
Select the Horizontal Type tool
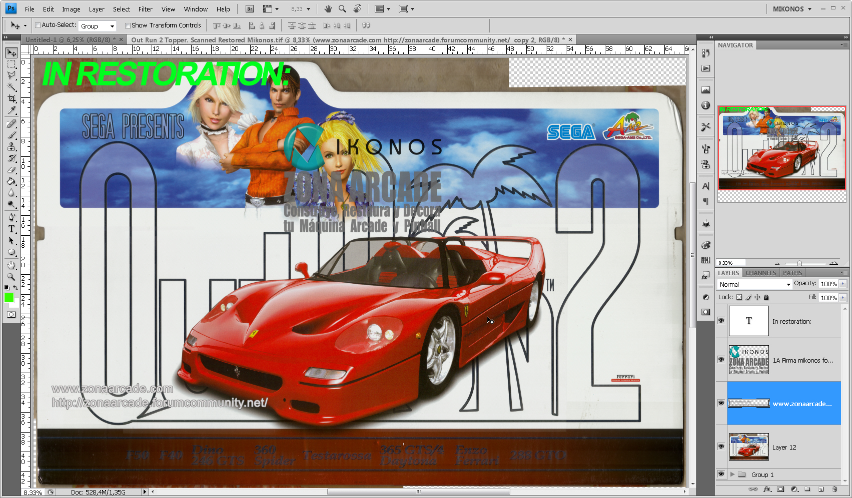pos(11,229)
